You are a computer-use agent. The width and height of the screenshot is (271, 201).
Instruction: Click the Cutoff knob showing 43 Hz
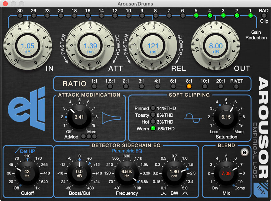click(27, 173)
